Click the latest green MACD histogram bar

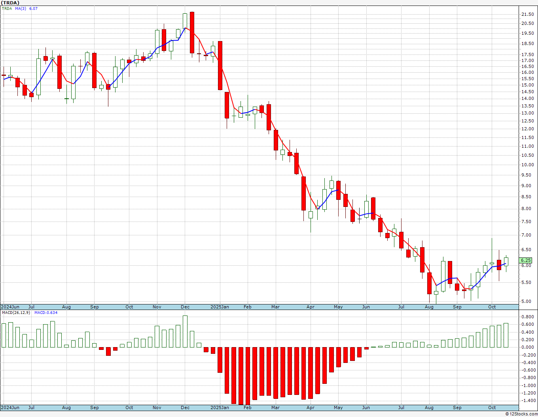point(506,335)
